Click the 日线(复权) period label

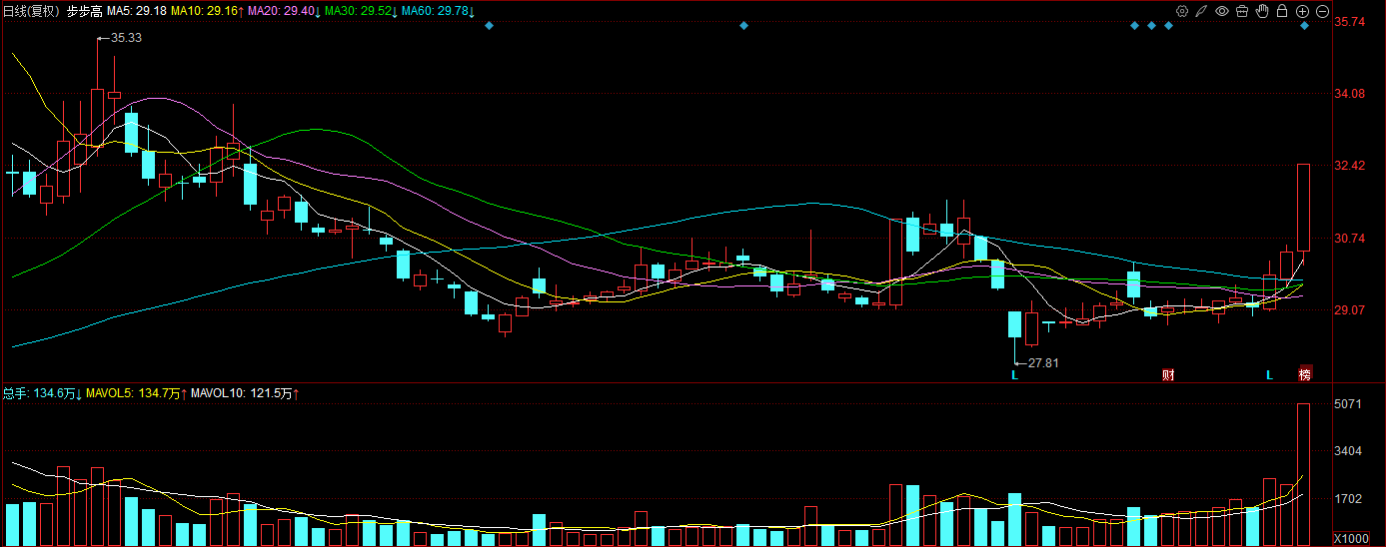[x=32, y=11]
